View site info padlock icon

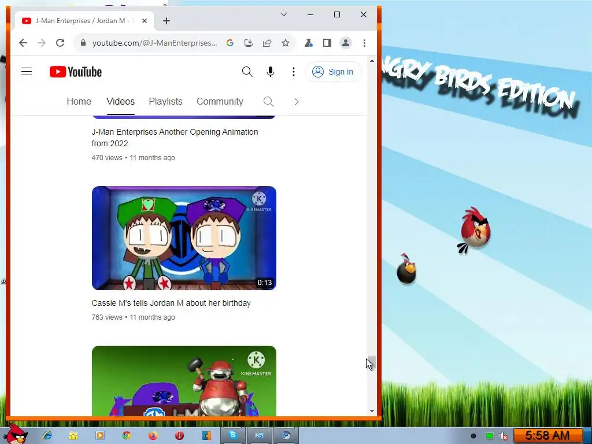click(83, 43)
